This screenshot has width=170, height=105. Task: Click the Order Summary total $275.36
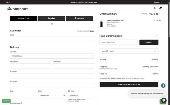pos(154,14)
